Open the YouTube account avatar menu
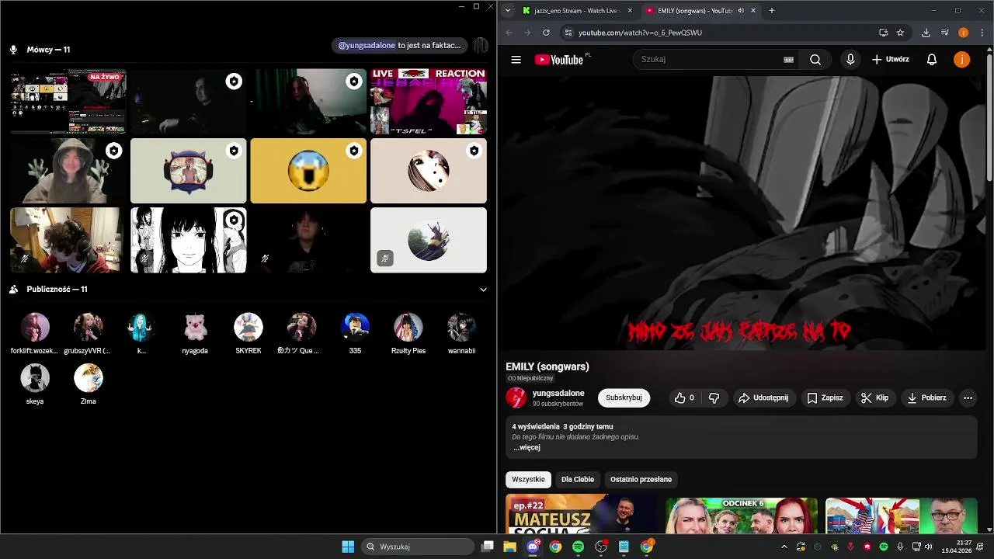Image resolution: width=994 pixels, height=559 pixels. (961, 60)
